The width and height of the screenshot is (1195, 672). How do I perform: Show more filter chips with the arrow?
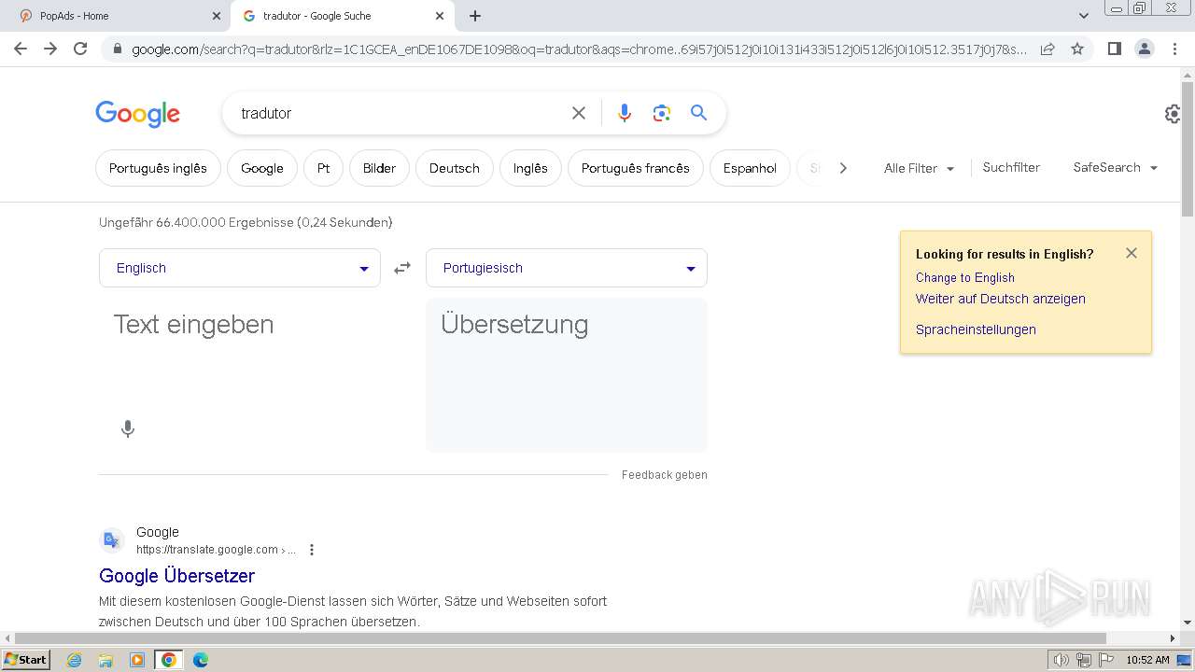tap(843, 168)
